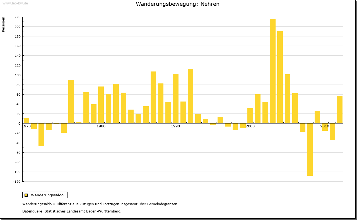Click the yellow Wanderungssaldo legend swatch
This screenshot has height=220, width=357.
[x=26, y=195]
